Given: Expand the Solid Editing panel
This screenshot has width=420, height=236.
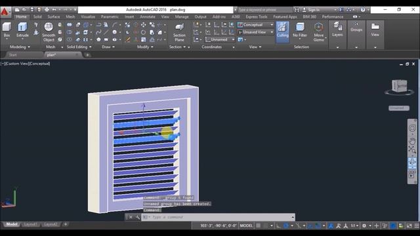Looking at the screenshot, I should (x=79, y=47).
